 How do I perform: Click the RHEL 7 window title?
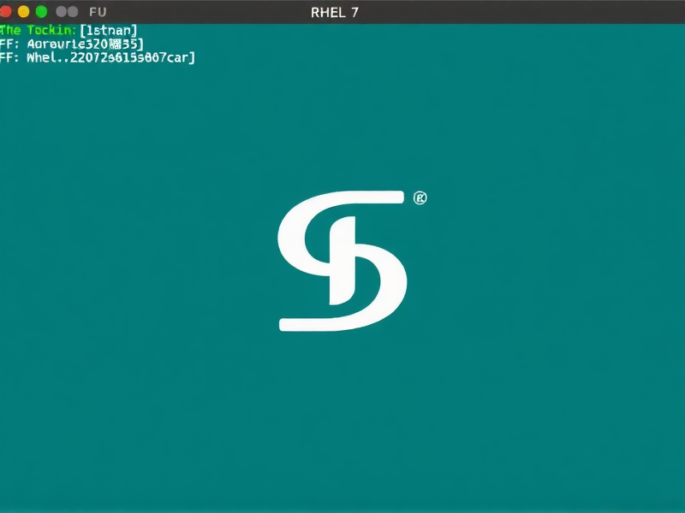point(336,12)
